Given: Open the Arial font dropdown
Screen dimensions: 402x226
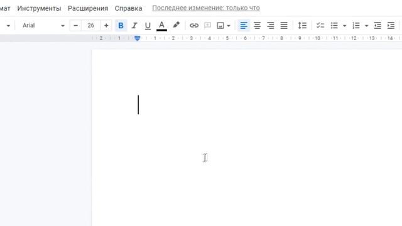Looking at the screenshot, I should (x=43, y=25).
